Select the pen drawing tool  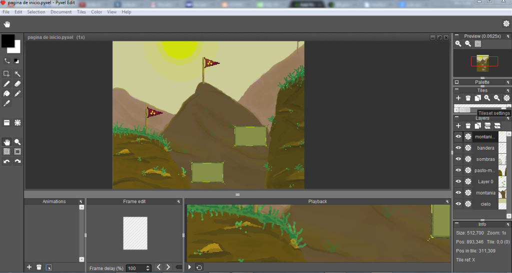point(6,84)
